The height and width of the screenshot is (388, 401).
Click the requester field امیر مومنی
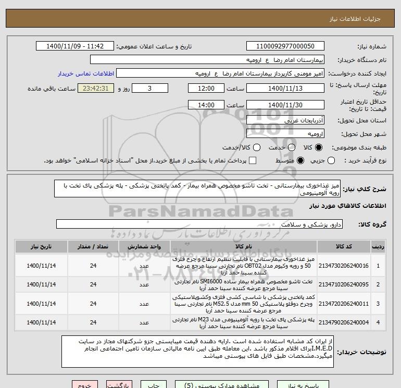pyautogui.click(x=220, y=73)
